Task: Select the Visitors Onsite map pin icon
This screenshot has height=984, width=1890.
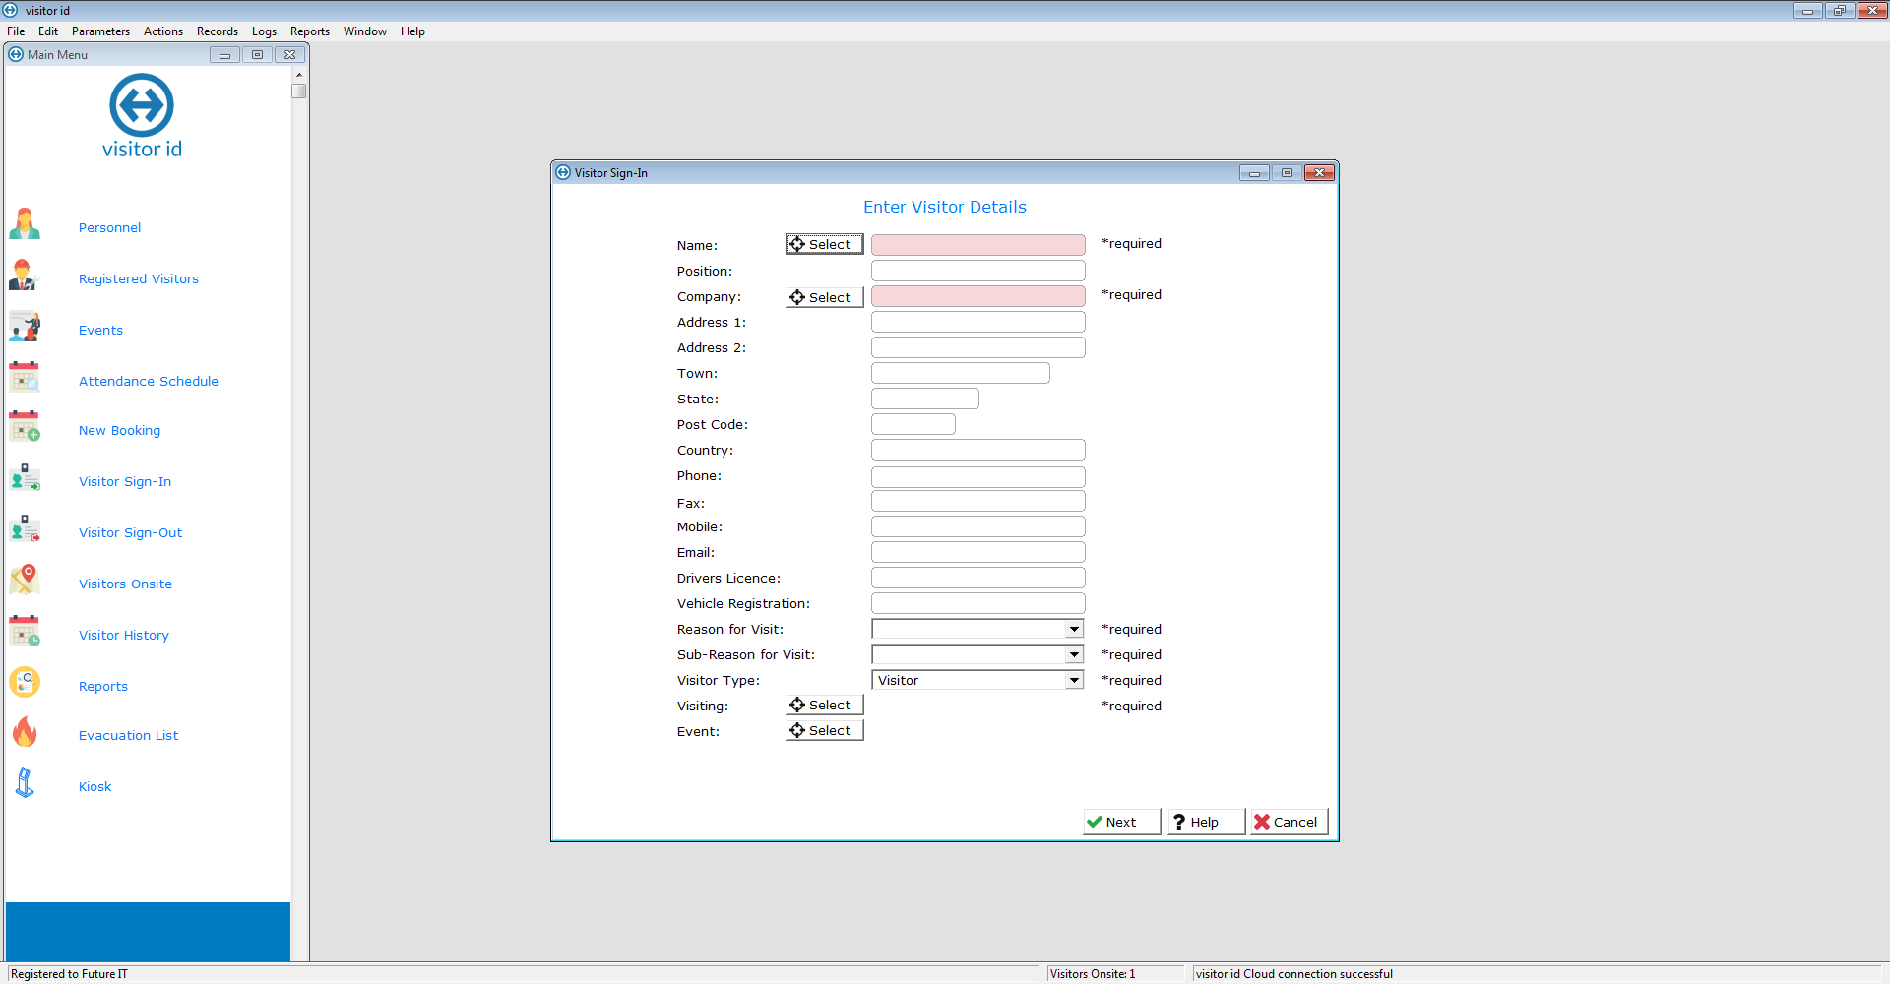Action: click(25, 581)
